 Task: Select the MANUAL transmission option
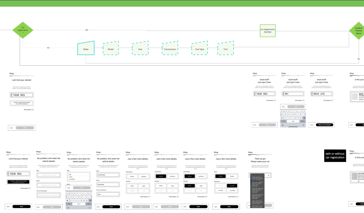[132, 176]
